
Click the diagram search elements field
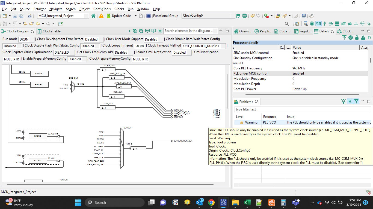[191, 31]
